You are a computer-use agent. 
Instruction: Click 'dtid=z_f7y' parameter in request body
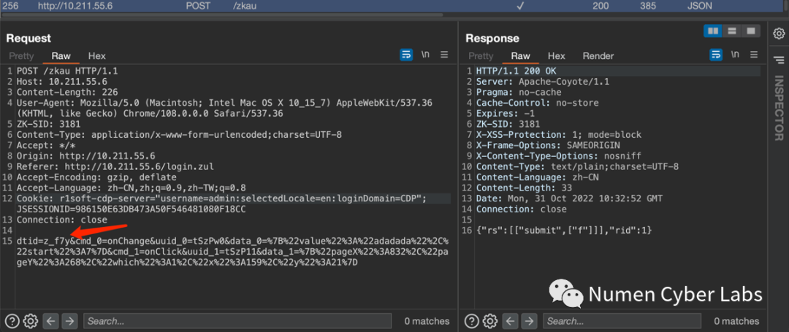[43, 242]
